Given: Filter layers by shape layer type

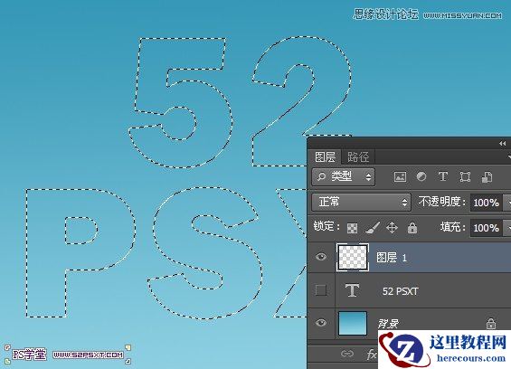Looking at the screenshot, I should pos(465,177).
